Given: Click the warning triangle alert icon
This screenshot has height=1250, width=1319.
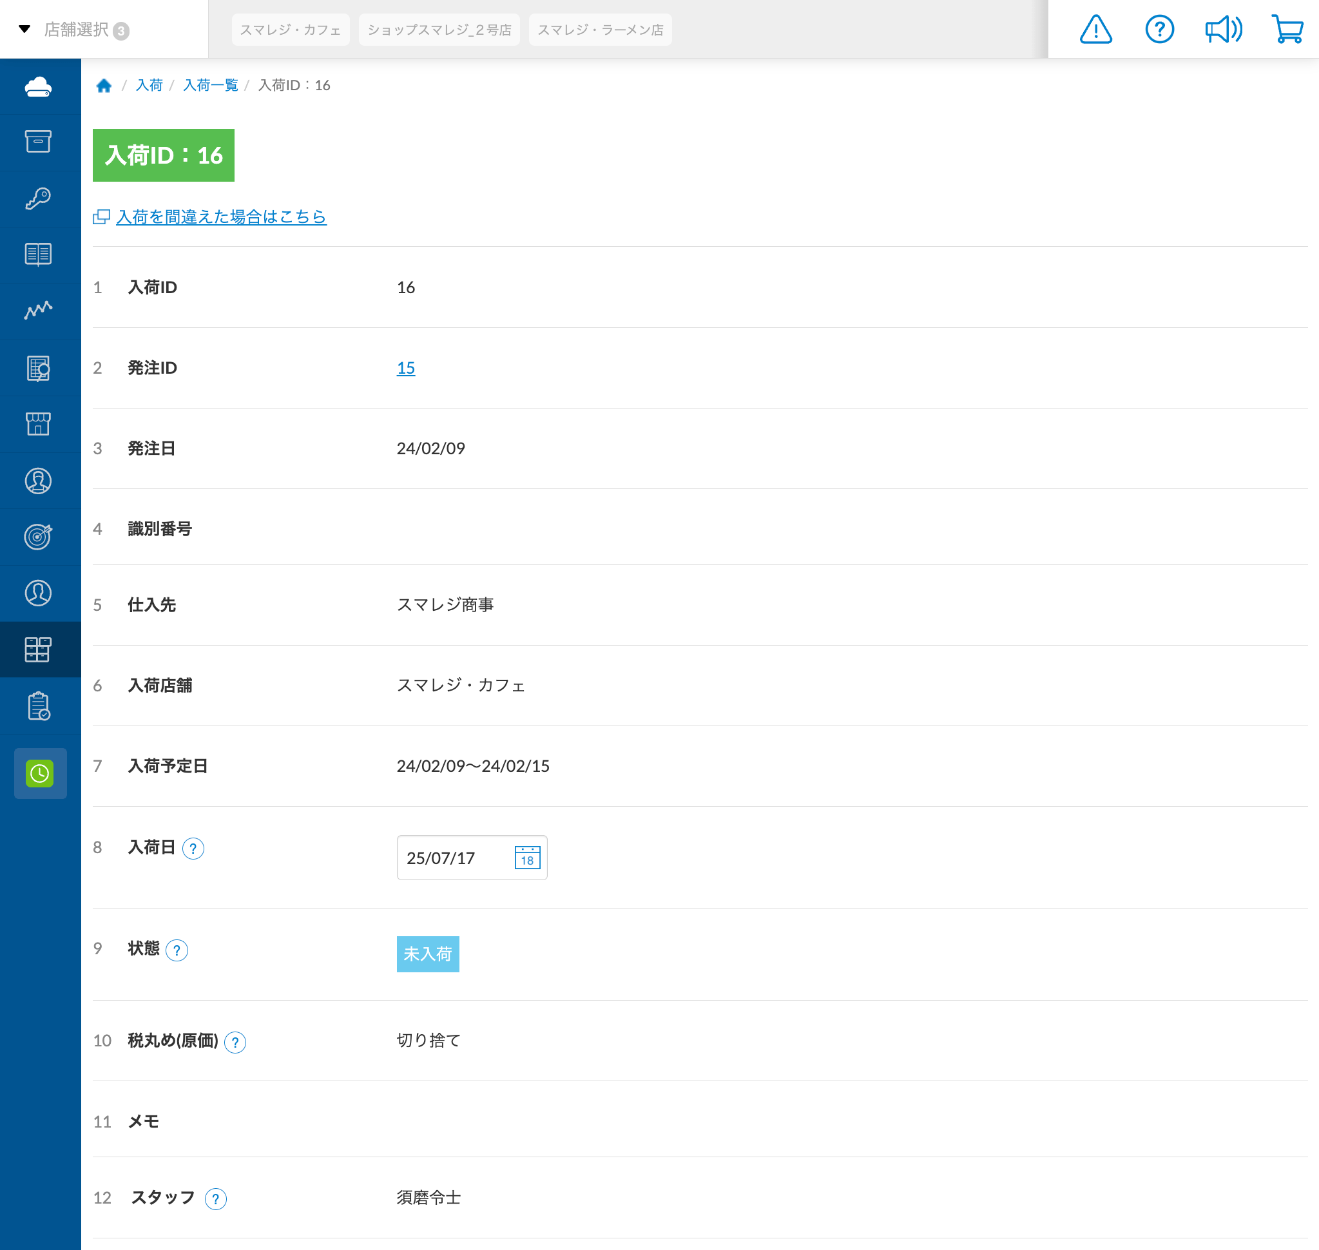Looking at the screenshot, I should [x=1095, y=30].
